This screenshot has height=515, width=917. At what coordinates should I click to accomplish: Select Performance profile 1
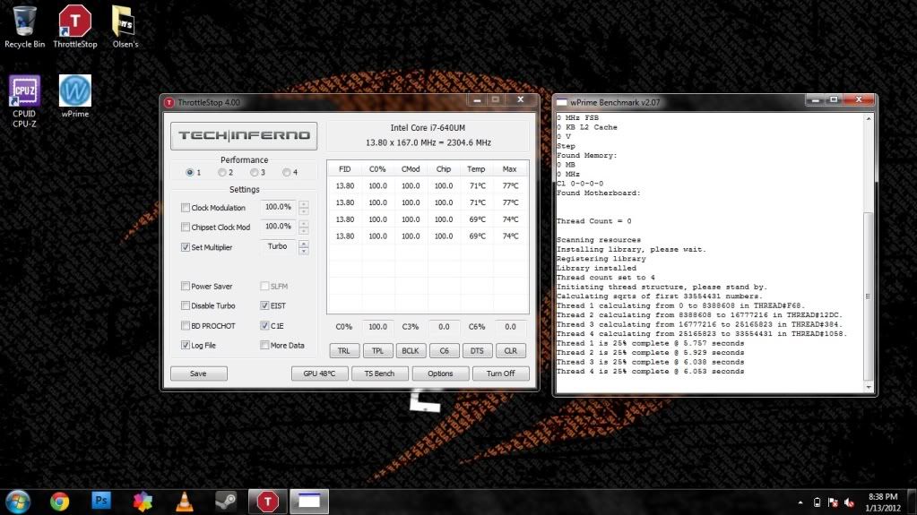[189, 173]
